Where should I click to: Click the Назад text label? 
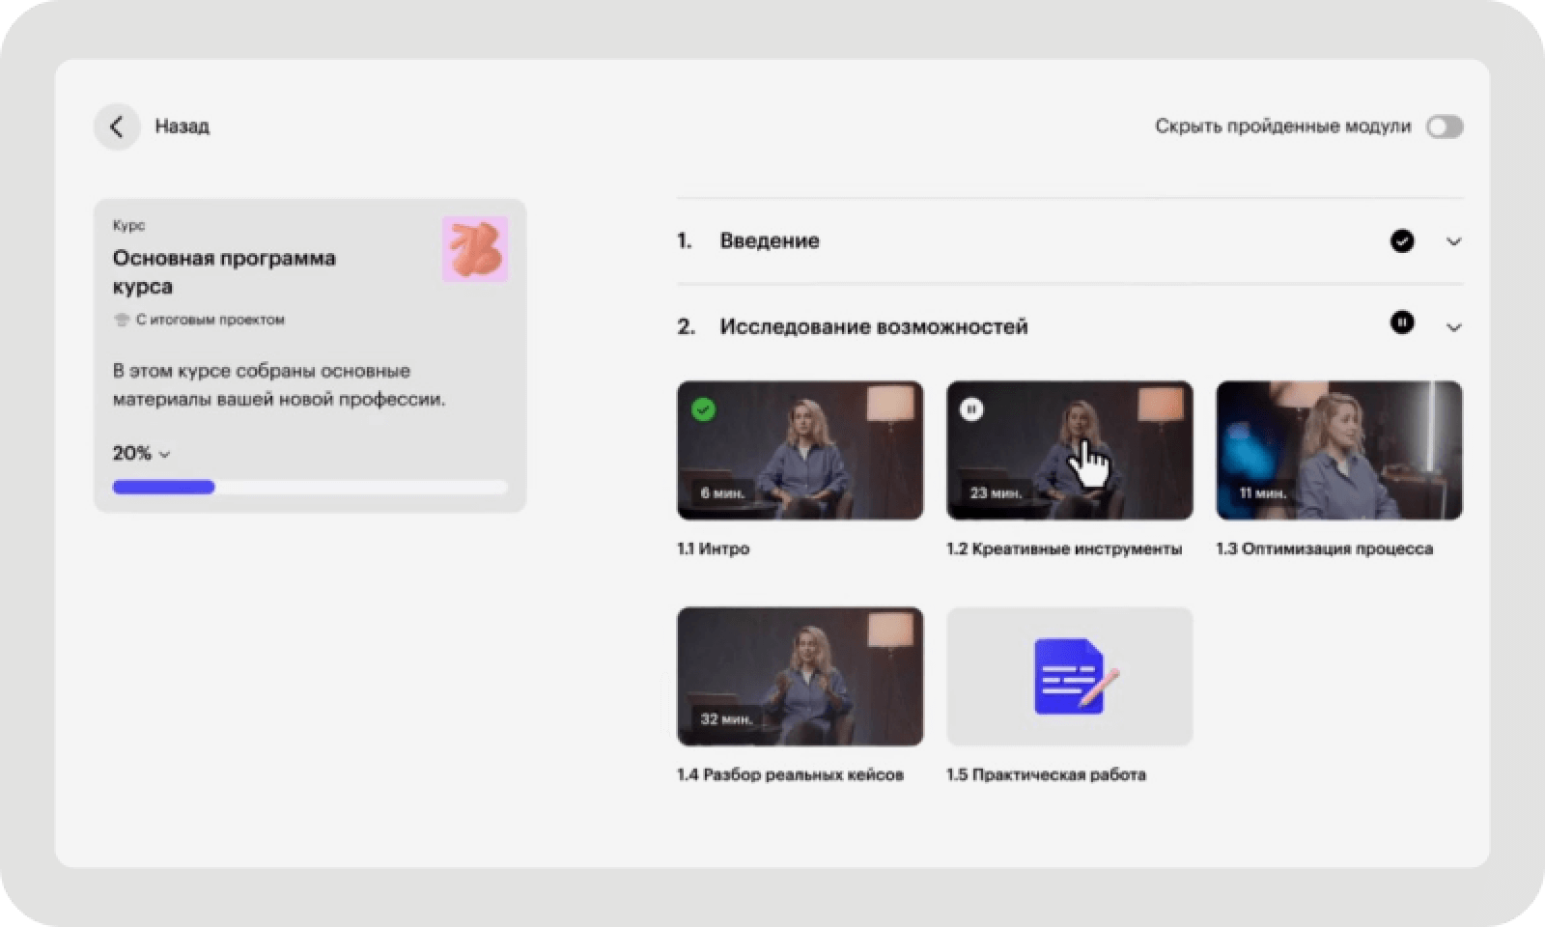(182, 126)
